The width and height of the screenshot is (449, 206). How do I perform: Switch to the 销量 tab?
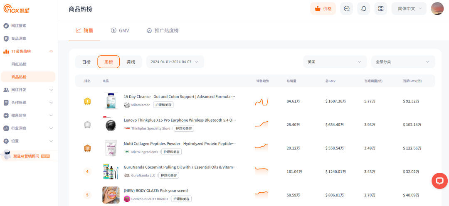(x=84, y=30)
